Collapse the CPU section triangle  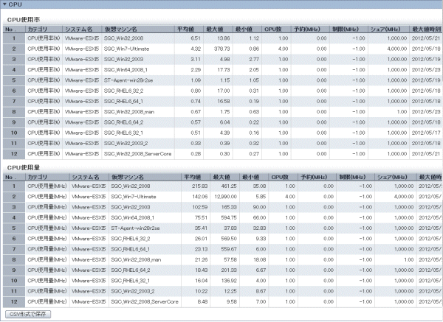click(x=4, y=4)
